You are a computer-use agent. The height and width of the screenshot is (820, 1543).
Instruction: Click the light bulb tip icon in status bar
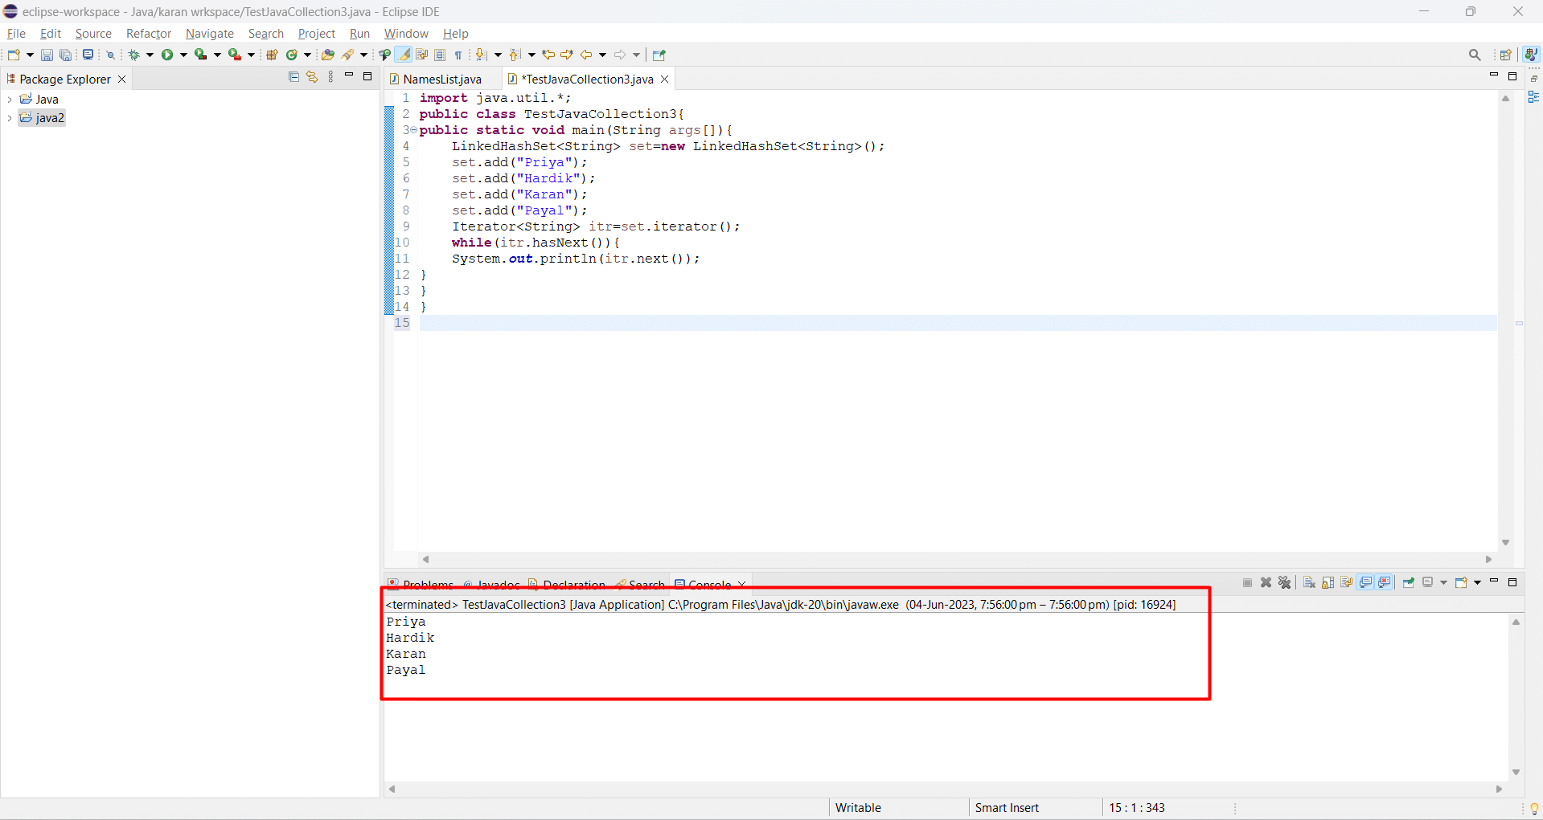(x=1534, y=808)
